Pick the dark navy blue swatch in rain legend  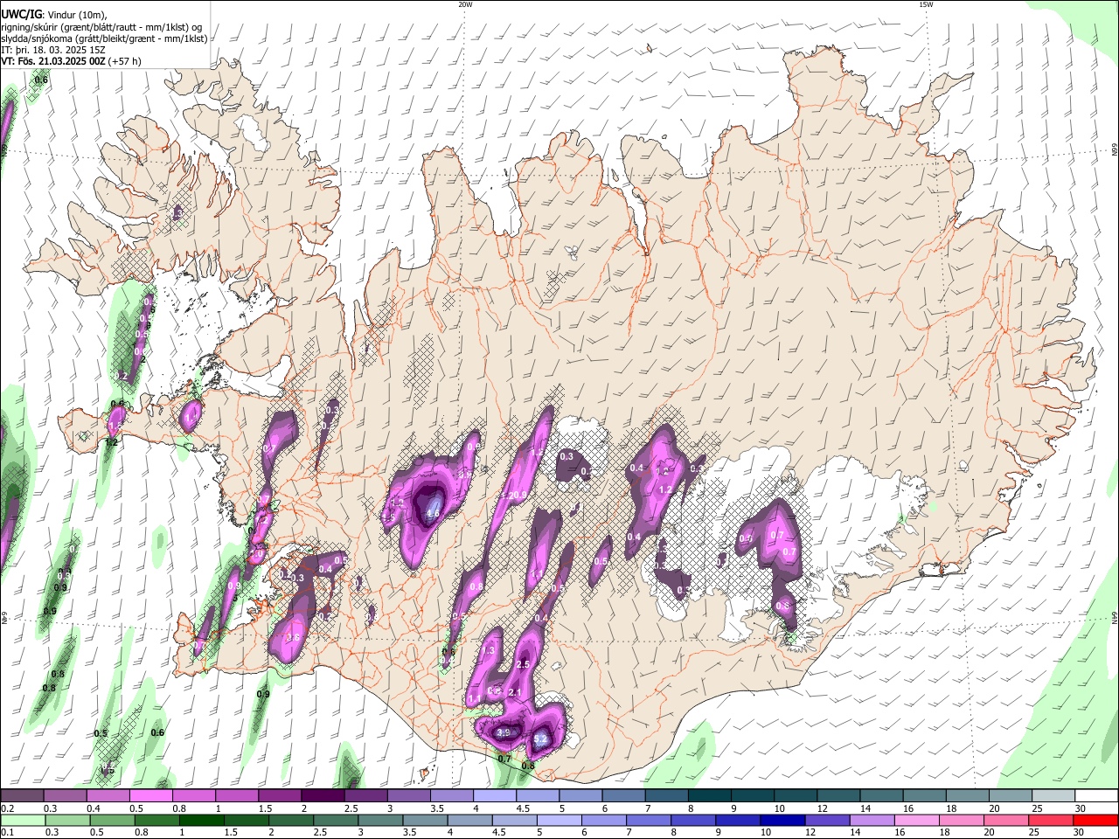click(x=781, y=820)
